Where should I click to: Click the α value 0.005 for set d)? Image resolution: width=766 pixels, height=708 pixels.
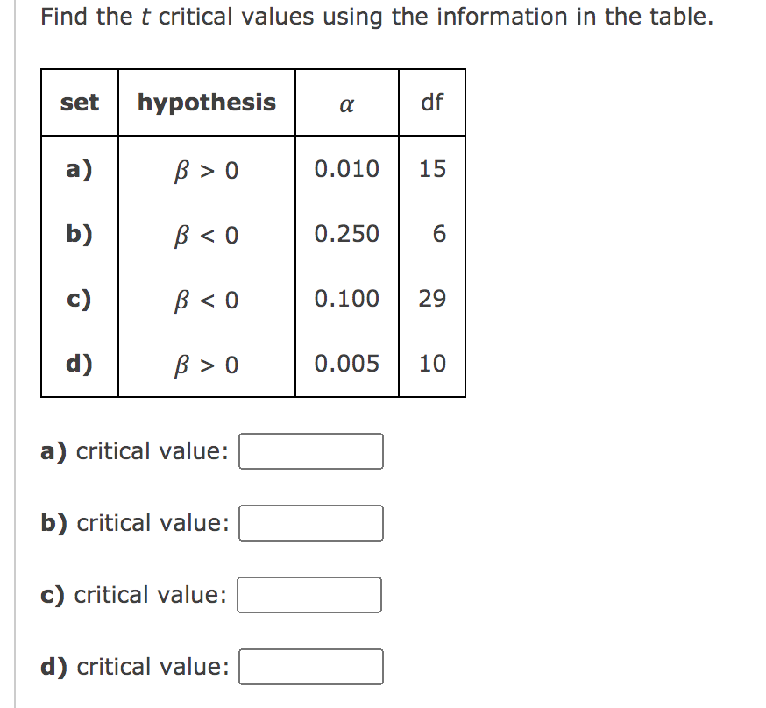click(x=345, y=363)
